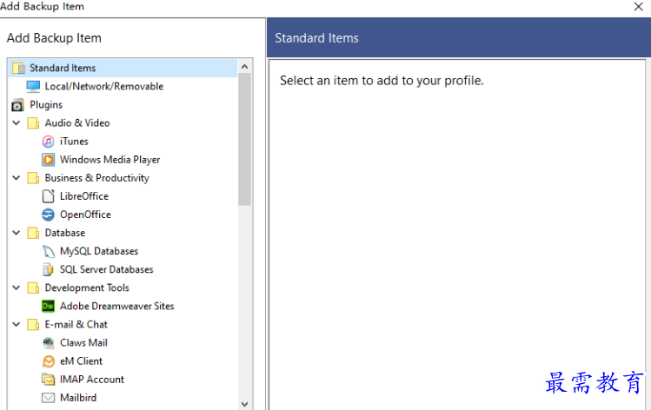Viewport: 651px width, 410px height.
Task: Collapse the Database category
Action: pos(17,233)
